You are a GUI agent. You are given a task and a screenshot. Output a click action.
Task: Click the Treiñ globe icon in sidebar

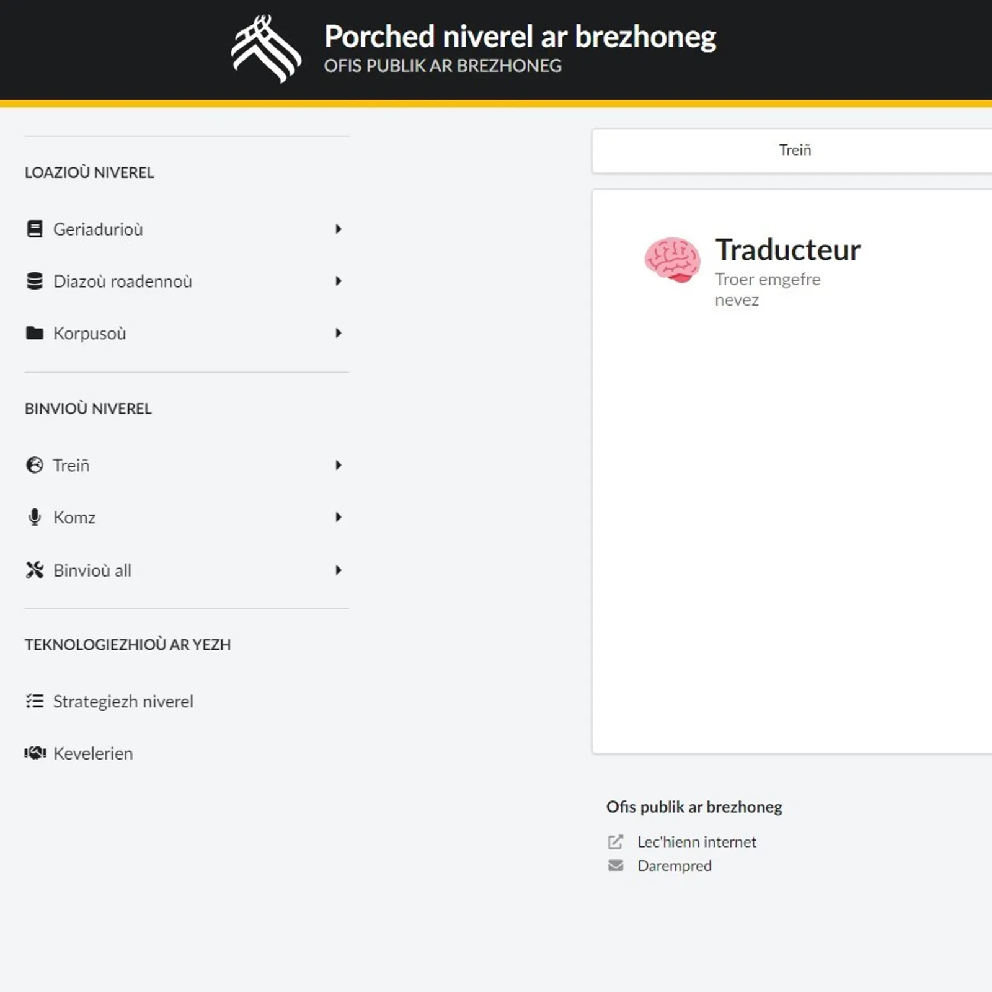(x=35, y=465)
